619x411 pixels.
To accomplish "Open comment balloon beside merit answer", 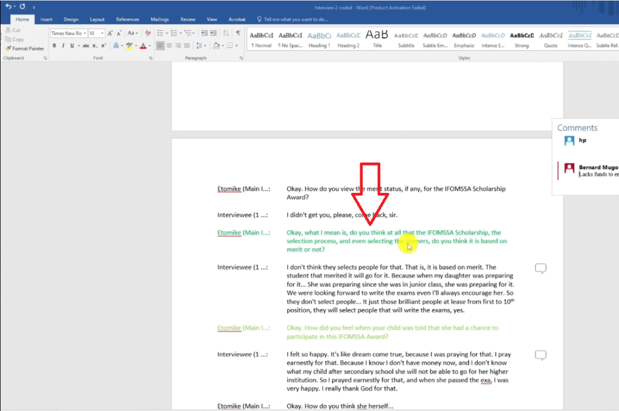I will coord(541,268).
